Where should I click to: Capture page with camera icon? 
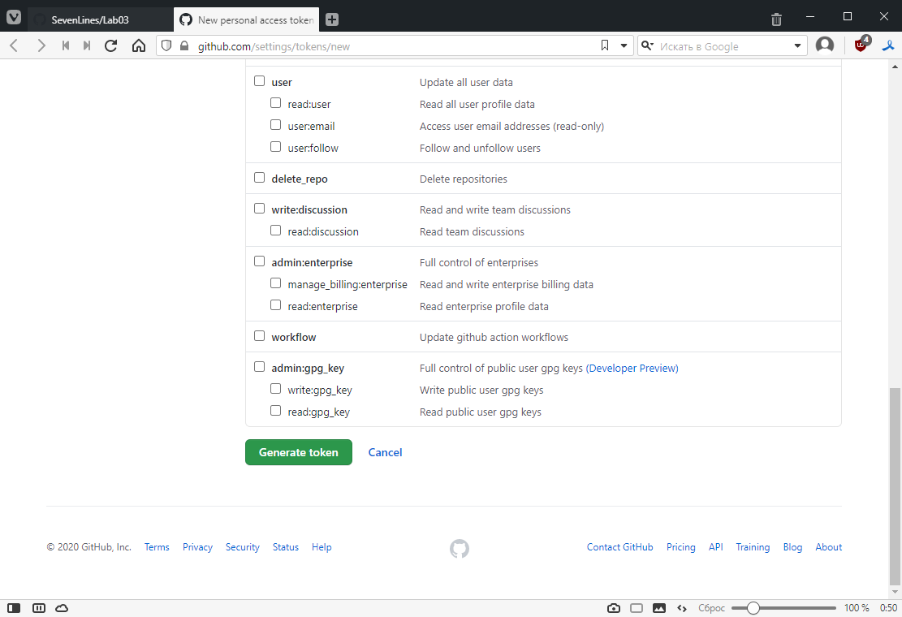[614, 608]
